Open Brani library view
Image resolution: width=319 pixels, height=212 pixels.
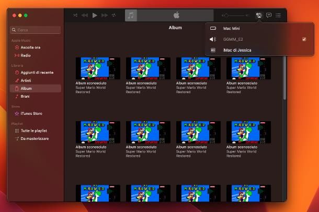[x=36, y=97]
